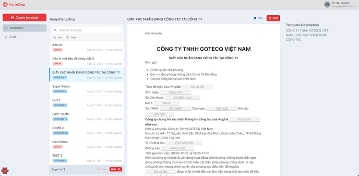The height and width of the screenshot is (176, 359).
Task: Click the Sort control
Action: point(58,37)
